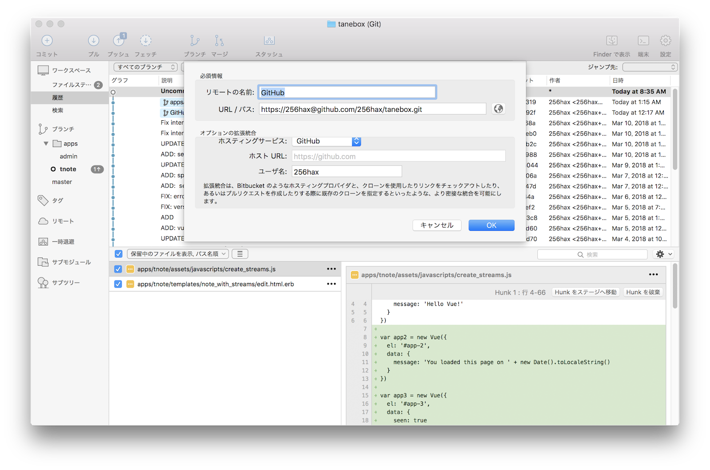
Task: Select the Today at 8:35 AM uncommitted row
Action: tap(639, 91)
